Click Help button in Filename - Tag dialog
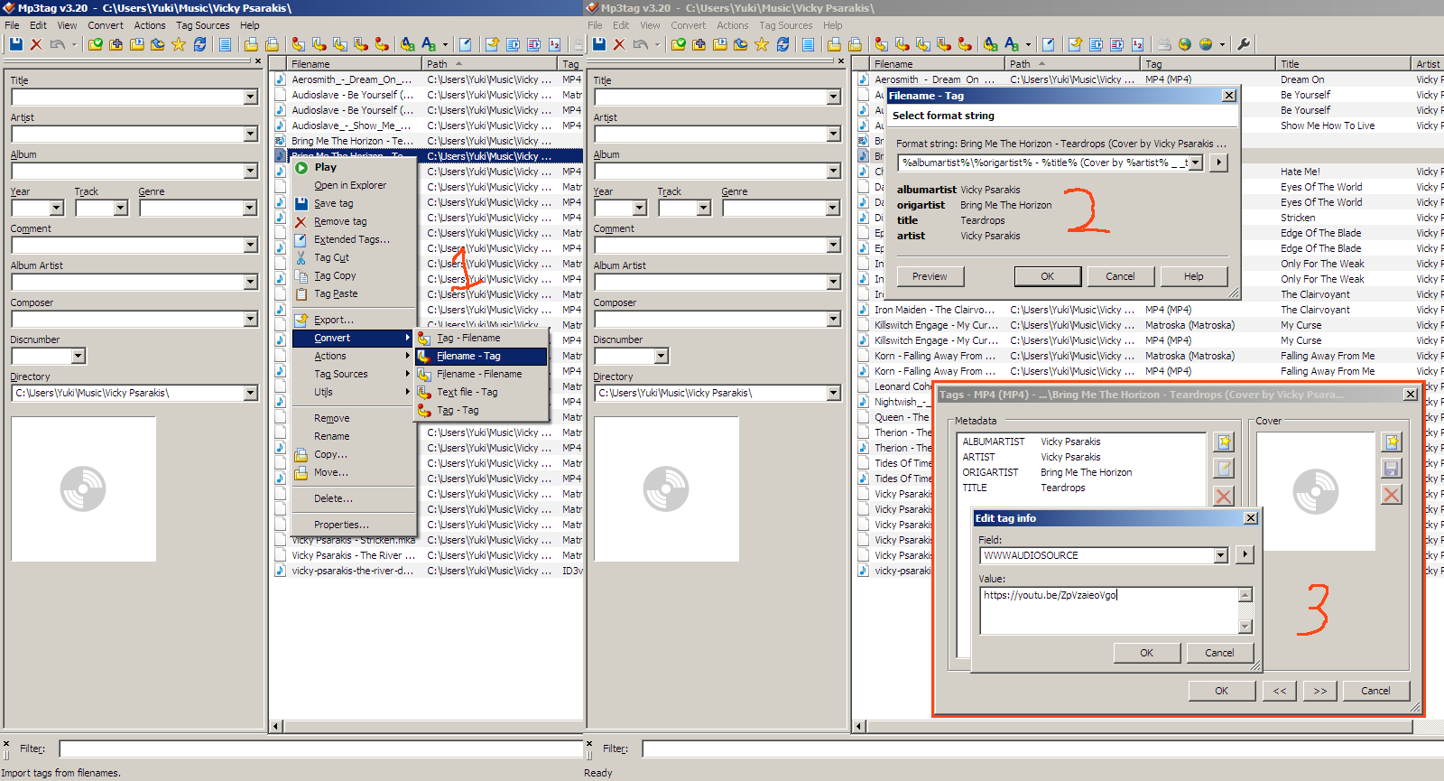 click(1193, 276)
